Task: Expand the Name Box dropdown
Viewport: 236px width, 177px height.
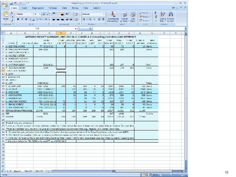Action: (x=76, y=29)
